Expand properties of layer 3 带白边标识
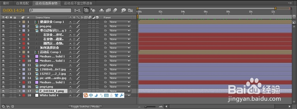This screenshot has height=109, width=297. 20,31
